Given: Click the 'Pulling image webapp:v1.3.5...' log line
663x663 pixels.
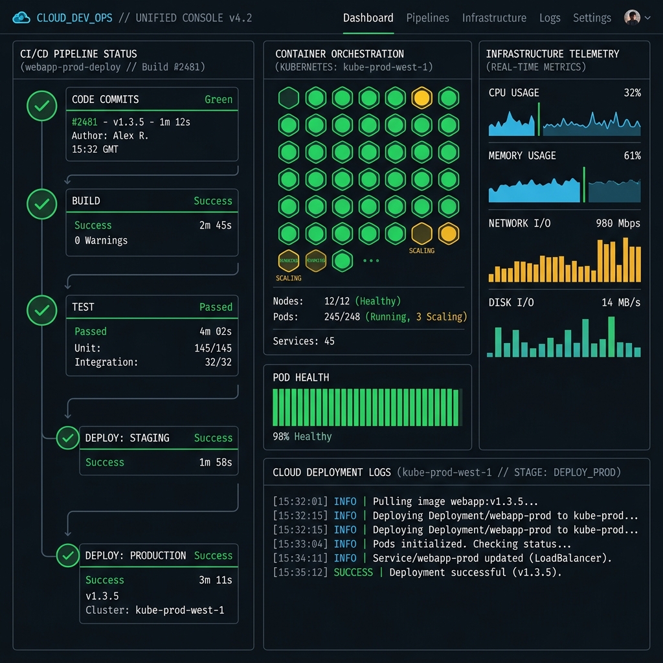Looking at the screenshot, I should 405,502.
